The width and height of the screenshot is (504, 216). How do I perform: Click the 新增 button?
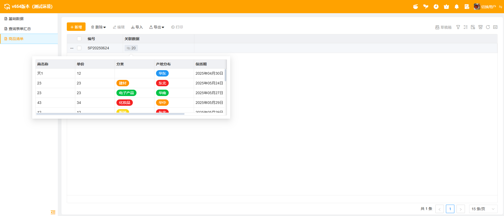click(76, 27)
